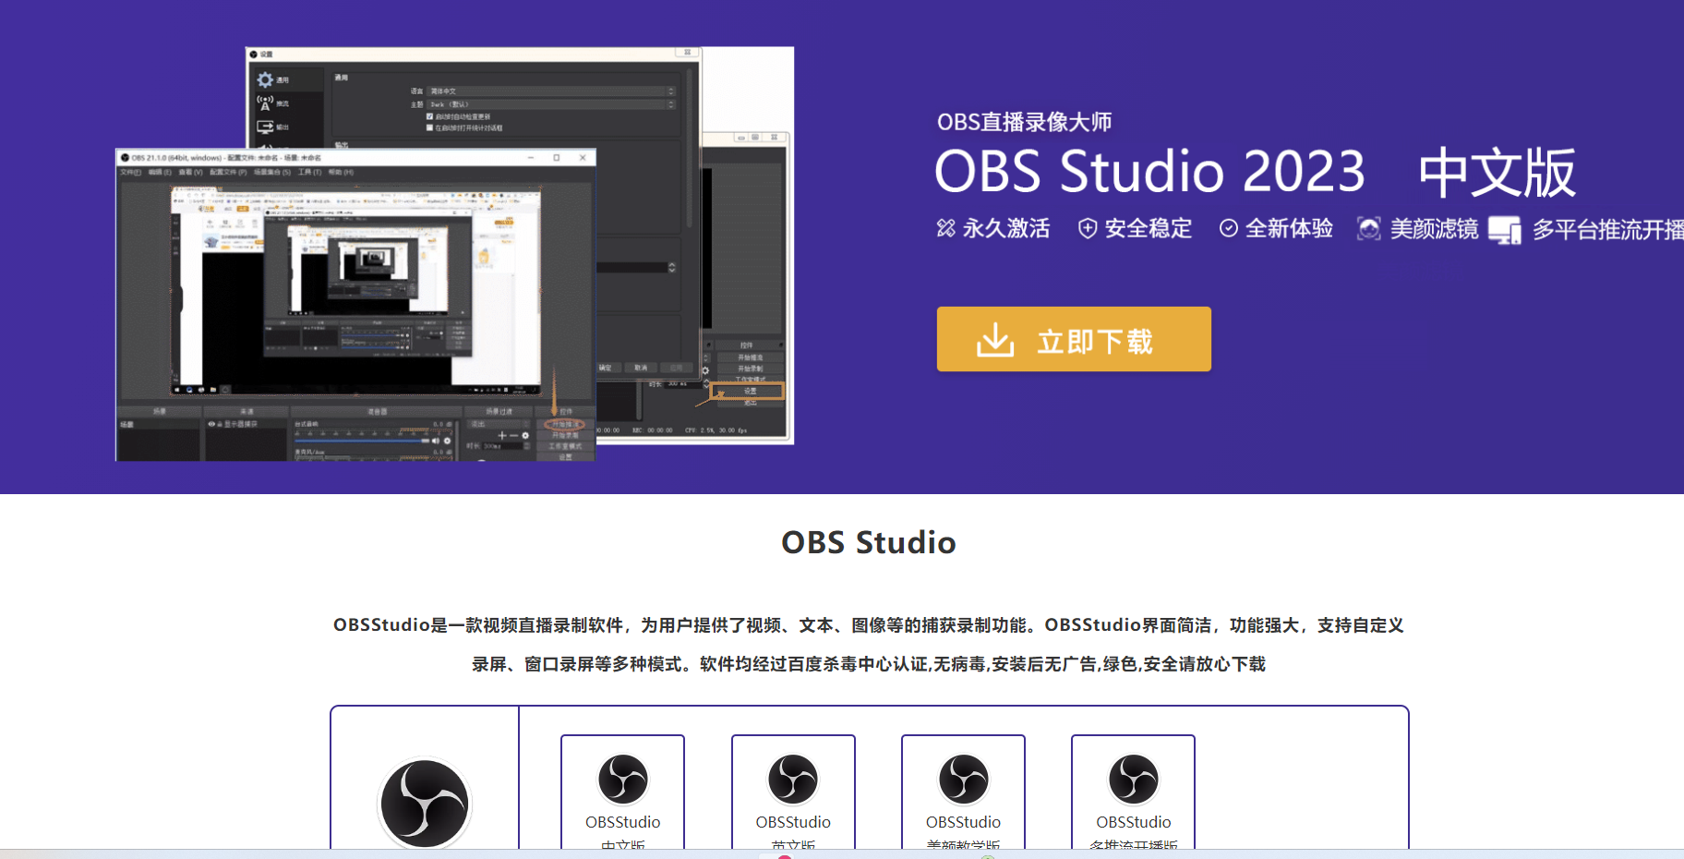1684x859 pixels.
Task: Click the "全新体验" feature label
Action: pos(1289,228)
